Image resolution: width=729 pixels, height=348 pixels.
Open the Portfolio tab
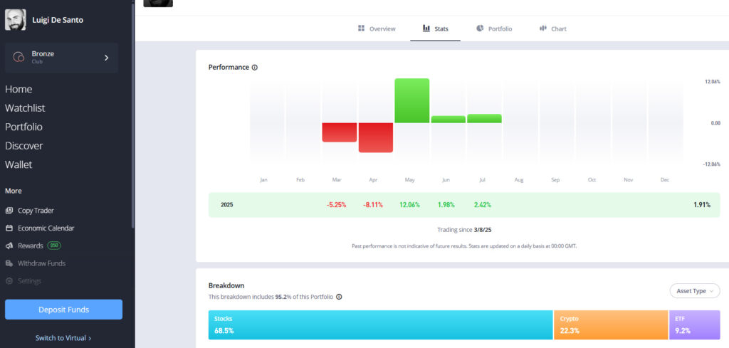coord(494,28)
